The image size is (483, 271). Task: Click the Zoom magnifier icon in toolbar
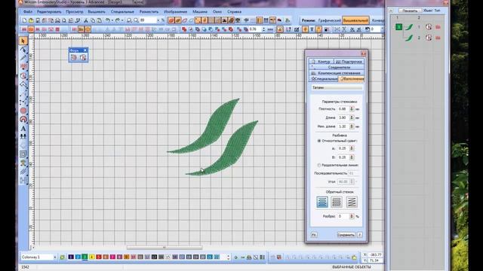(129, 20)
